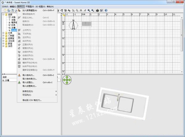Click the compass rose on the plan
Viewport: 185px width, 137px height.
point(73,25)
